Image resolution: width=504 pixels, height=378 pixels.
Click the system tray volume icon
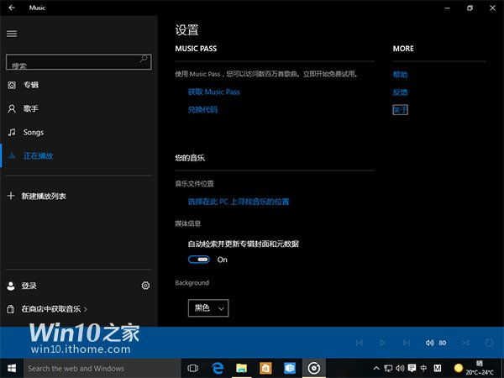click(400, 368)
